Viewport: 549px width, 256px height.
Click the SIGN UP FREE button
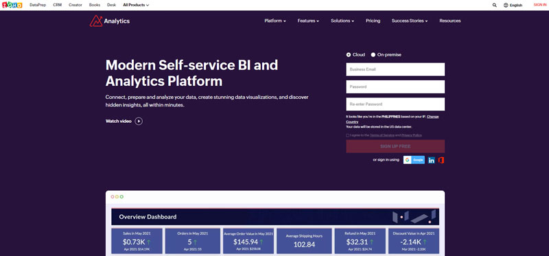395,146
